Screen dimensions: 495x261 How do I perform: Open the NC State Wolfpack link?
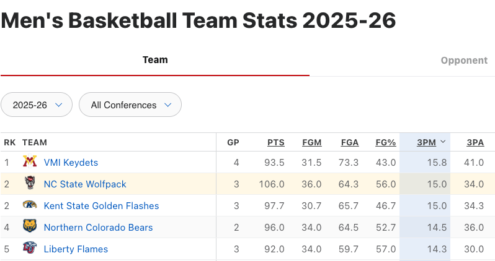point(85,184)
